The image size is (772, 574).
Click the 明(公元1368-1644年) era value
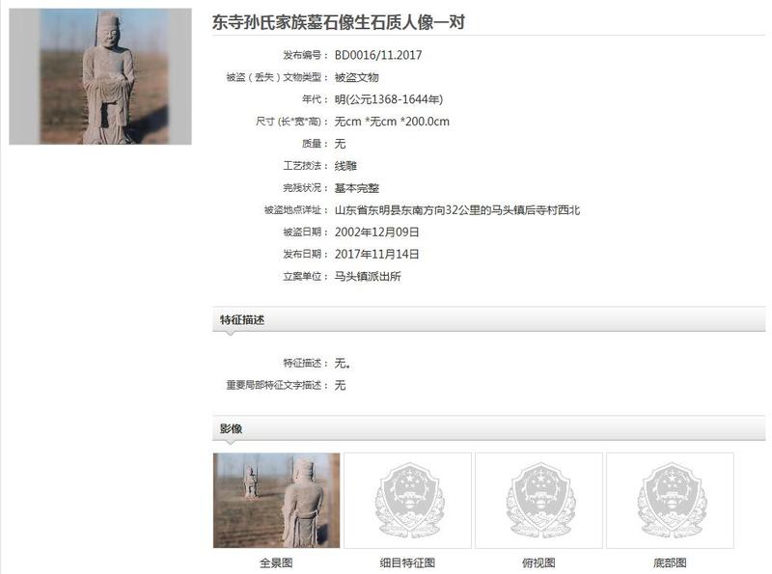click(x=389, y=99)
